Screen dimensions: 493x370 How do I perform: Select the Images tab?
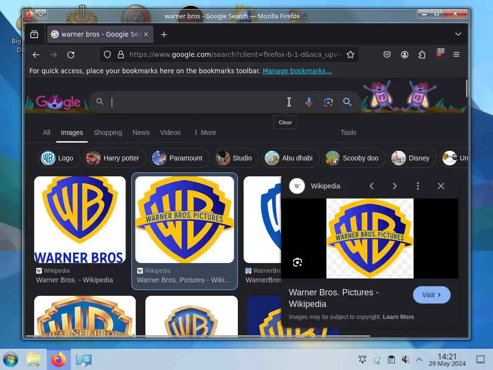coord(72,132)
